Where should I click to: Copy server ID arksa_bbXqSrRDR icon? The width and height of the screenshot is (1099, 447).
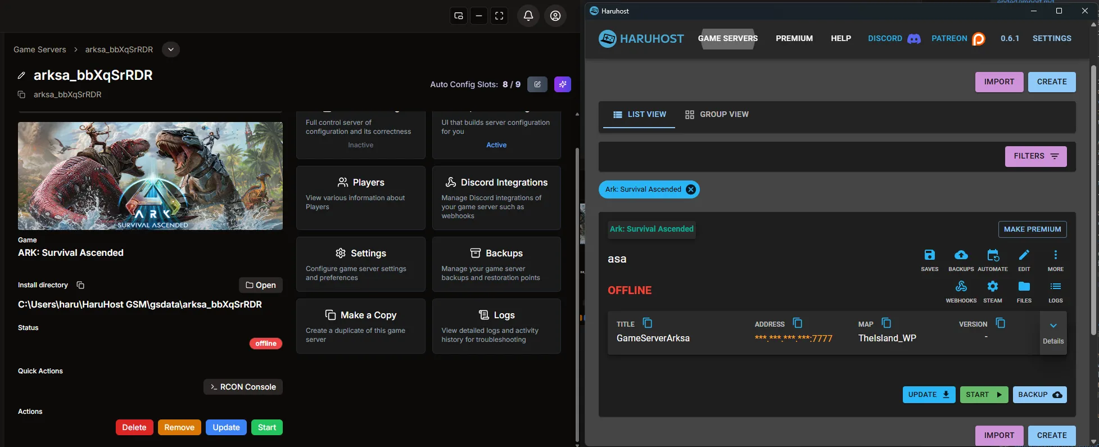(x=21, y=94)
